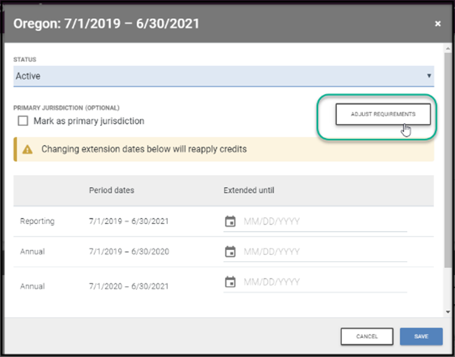Click the 'Extended until' column header
Screen dimensions: 455x357
[x=248, y=190]
